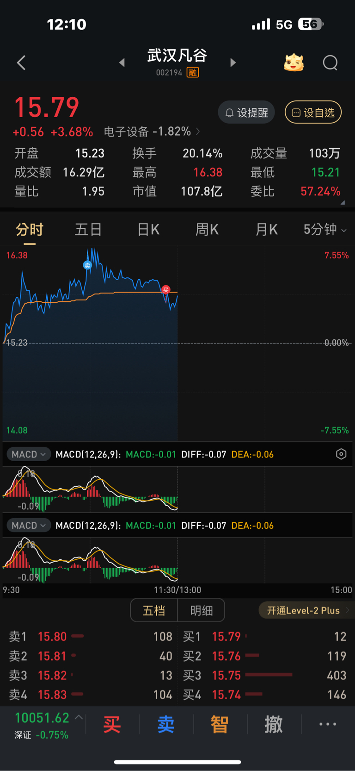The height and width of the screenshot is (771, 355).
Task: Tap 武汉凡谷 stock title
Action: [177, 56]
